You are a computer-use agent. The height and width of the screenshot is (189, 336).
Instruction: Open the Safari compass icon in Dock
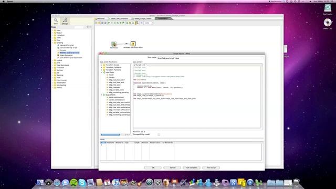tap(57, 183)
